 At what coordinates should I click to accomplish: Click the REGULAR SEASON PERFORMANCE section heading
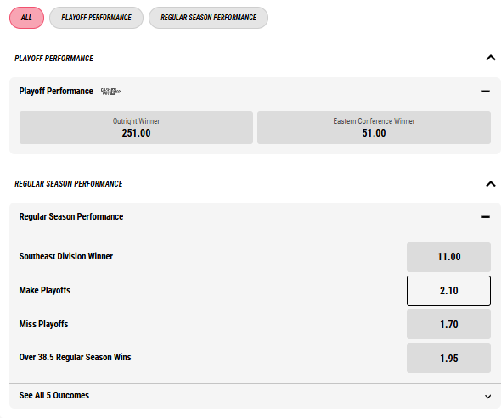click(x=69, y=184)
